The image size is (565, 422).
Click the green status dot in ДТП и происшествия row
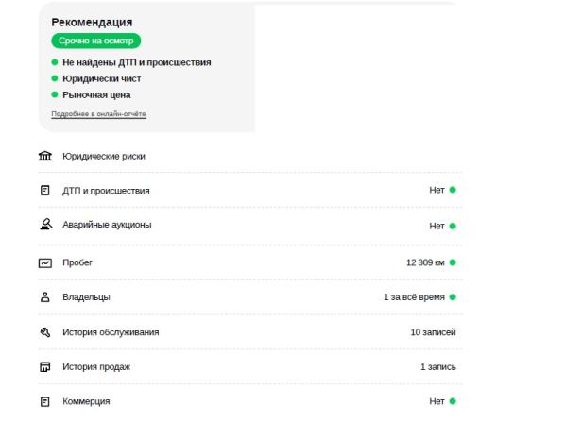(453, 190)
